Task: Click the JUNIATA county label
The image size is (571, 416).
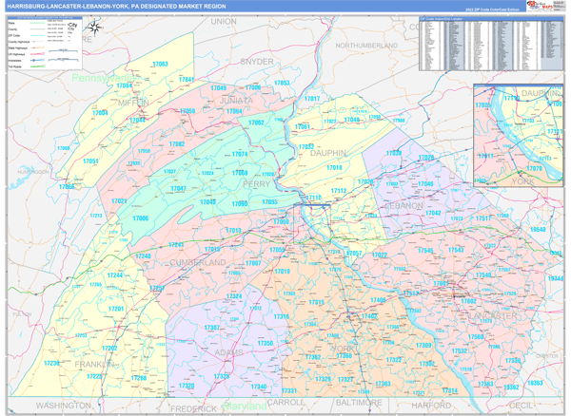Action: click(236, 101)
